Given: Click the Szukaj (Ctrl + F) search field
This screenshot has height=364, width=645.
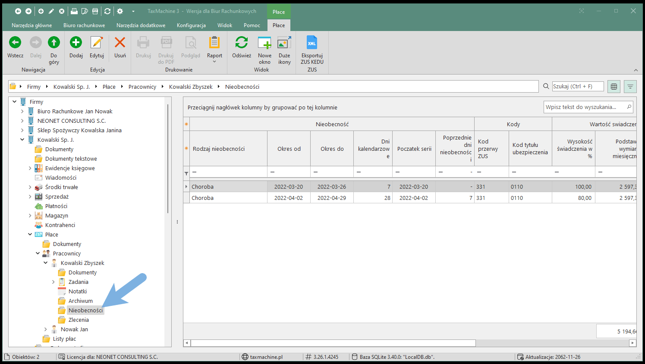Looking at the screenshot, I should pos(577,87).
